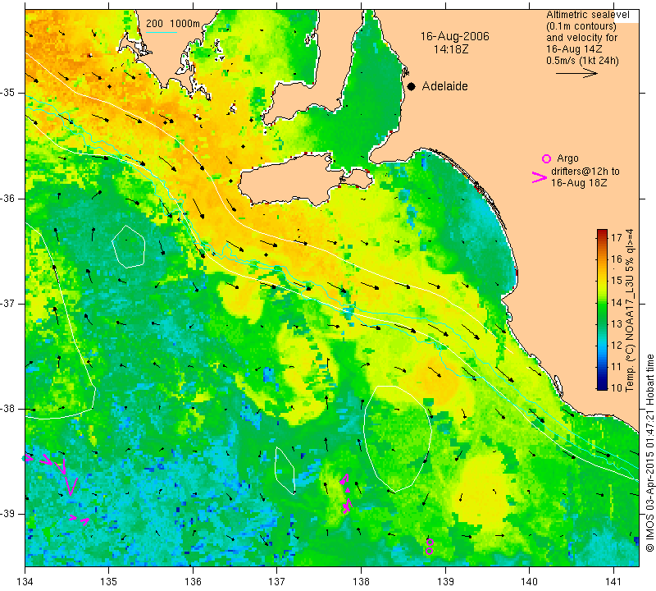Image resolution: width=656 pixels, height=591 pixels.
Task: Click the "200 1000m" isobath legend label
Action: pyautogui.click(x=173, y=24)
